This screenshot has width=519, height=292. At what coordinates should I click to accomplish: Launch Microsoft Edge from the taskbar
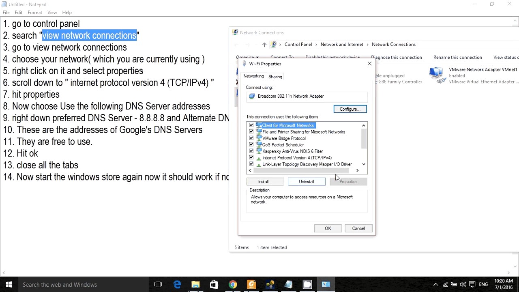(x=177, y=284)
